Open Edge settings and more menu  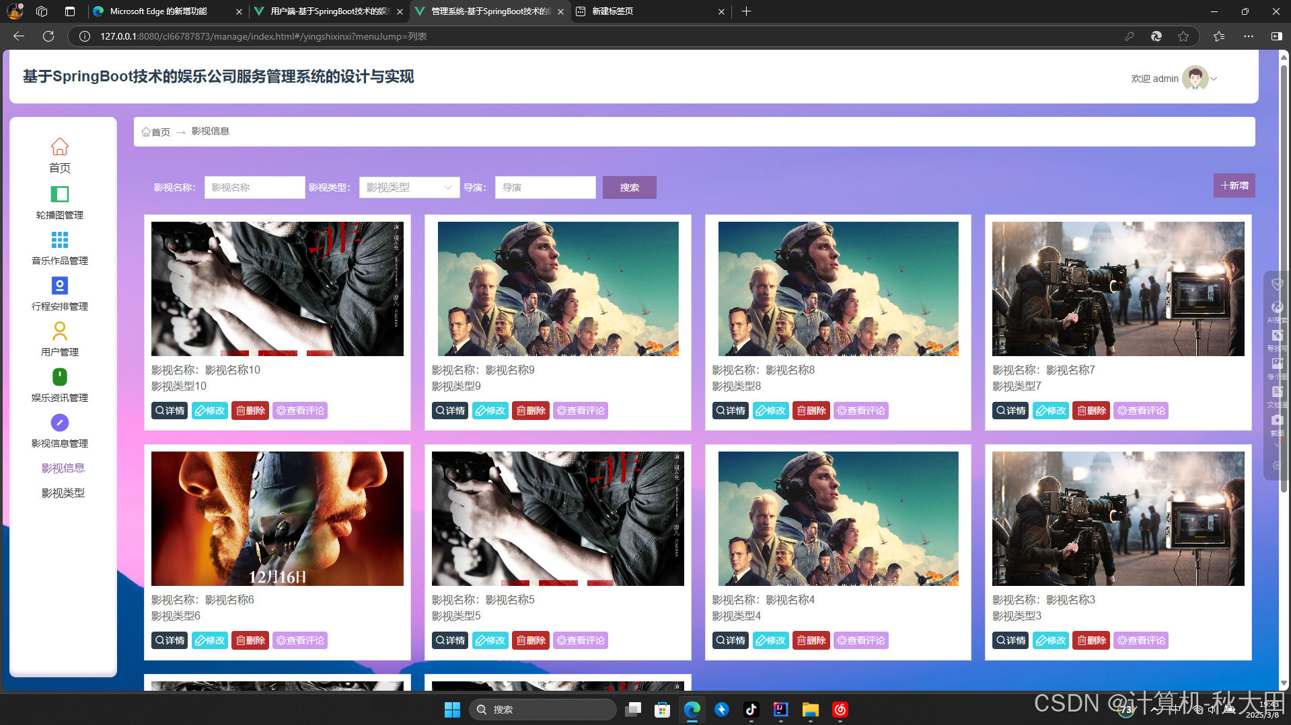(x=1249, y=36)
